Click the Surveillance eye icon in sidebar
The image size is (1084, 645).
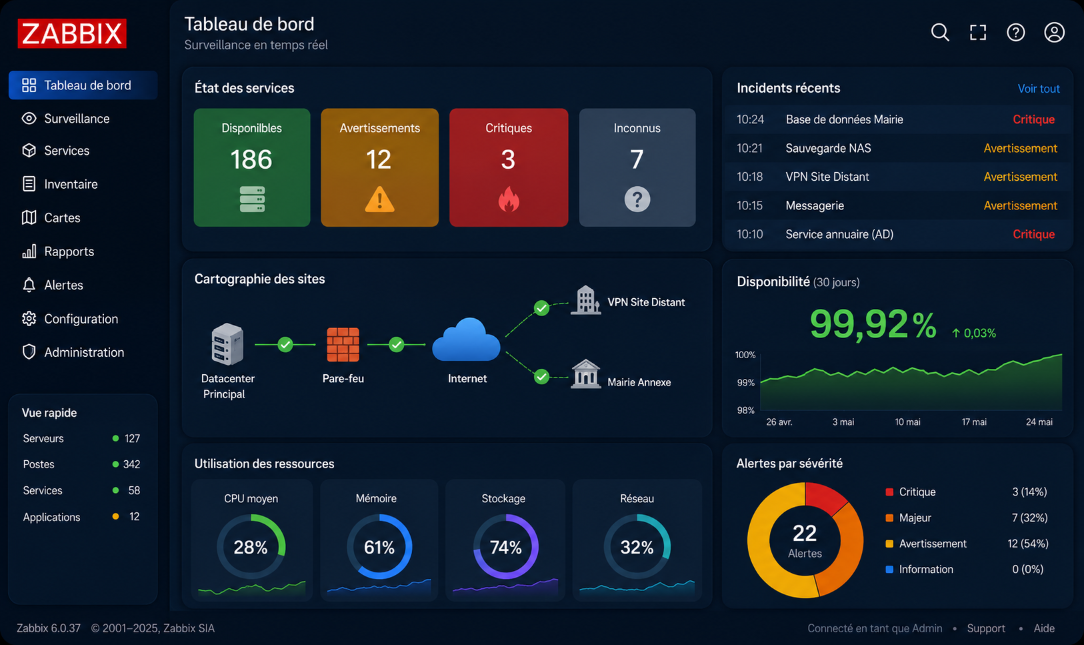(29, 118)
